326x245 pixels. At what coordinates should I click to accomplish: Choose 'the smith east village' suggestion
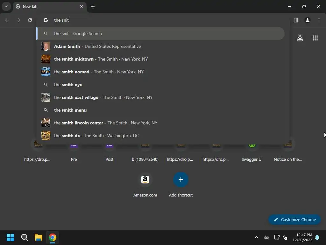pos(160,97)
